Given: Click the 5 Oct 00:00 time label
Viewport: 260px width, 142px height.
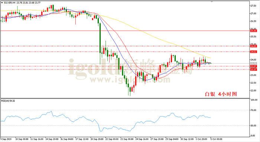Looking at the screenshot, I should [x=216, y=139].
